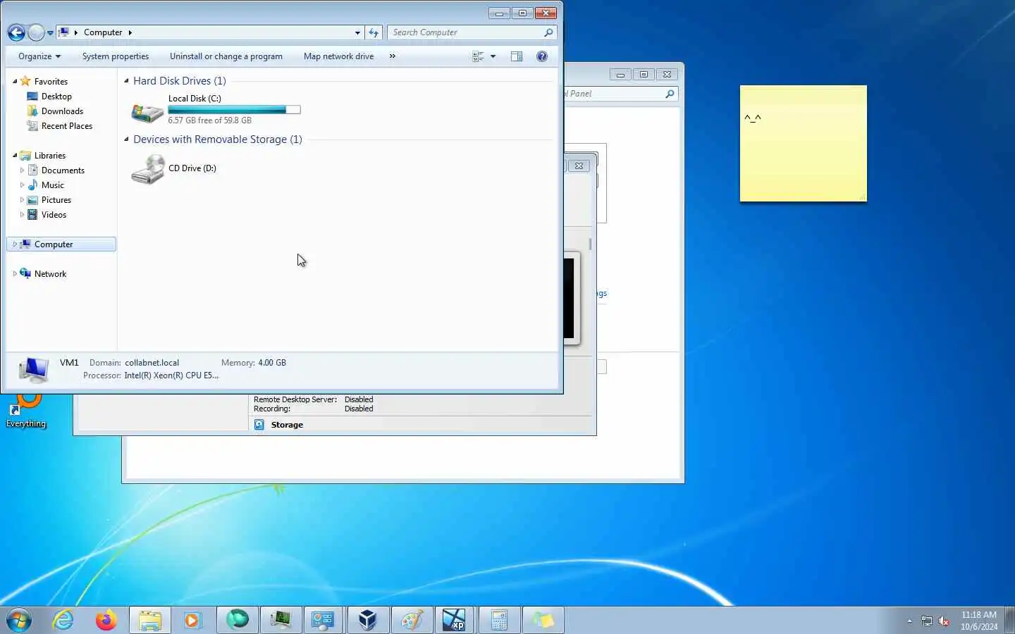Select the CD Drive (D:) icon
This screenshot has width=1015, height=634.
coord(147,170)
